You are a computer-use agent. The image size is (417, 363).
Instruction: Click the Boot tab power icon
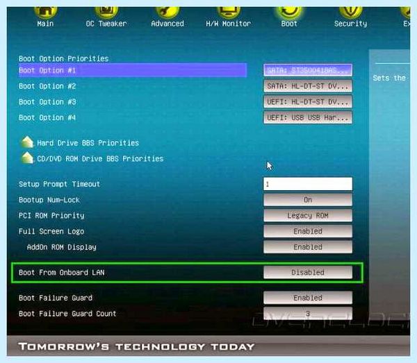point(289,12)
